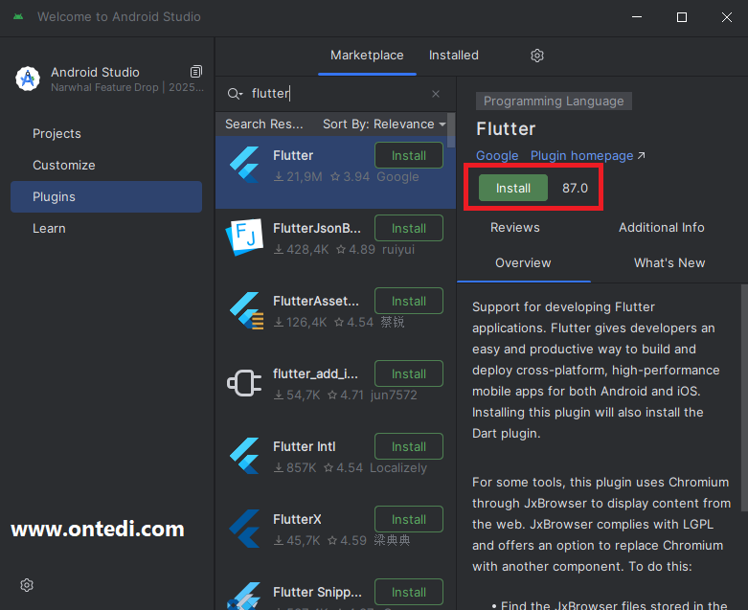The image size is (748, 610).
Task: Open the Additional Info tab
Action: pyautogui.click(x=661, y=228)
